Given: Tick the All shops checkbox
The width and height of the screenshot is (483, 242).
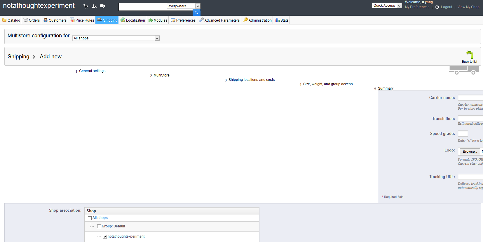Looking at the screenshot, I should click(x=90, y=218).
